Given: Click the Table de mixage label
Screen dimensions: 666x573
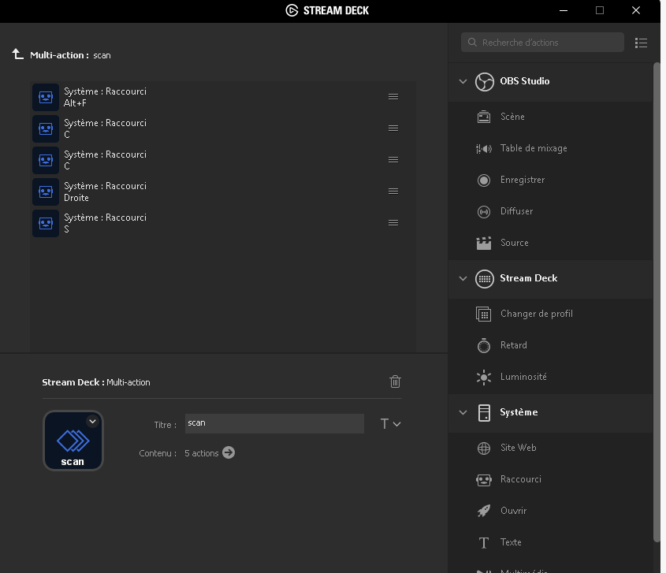Looking at the screenshot, I should pos(534,148).
